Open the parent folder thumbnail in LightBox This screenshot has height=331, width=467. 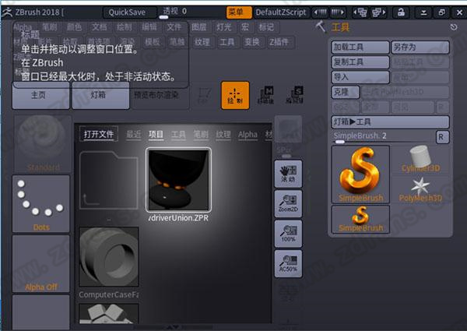[109, 180]
